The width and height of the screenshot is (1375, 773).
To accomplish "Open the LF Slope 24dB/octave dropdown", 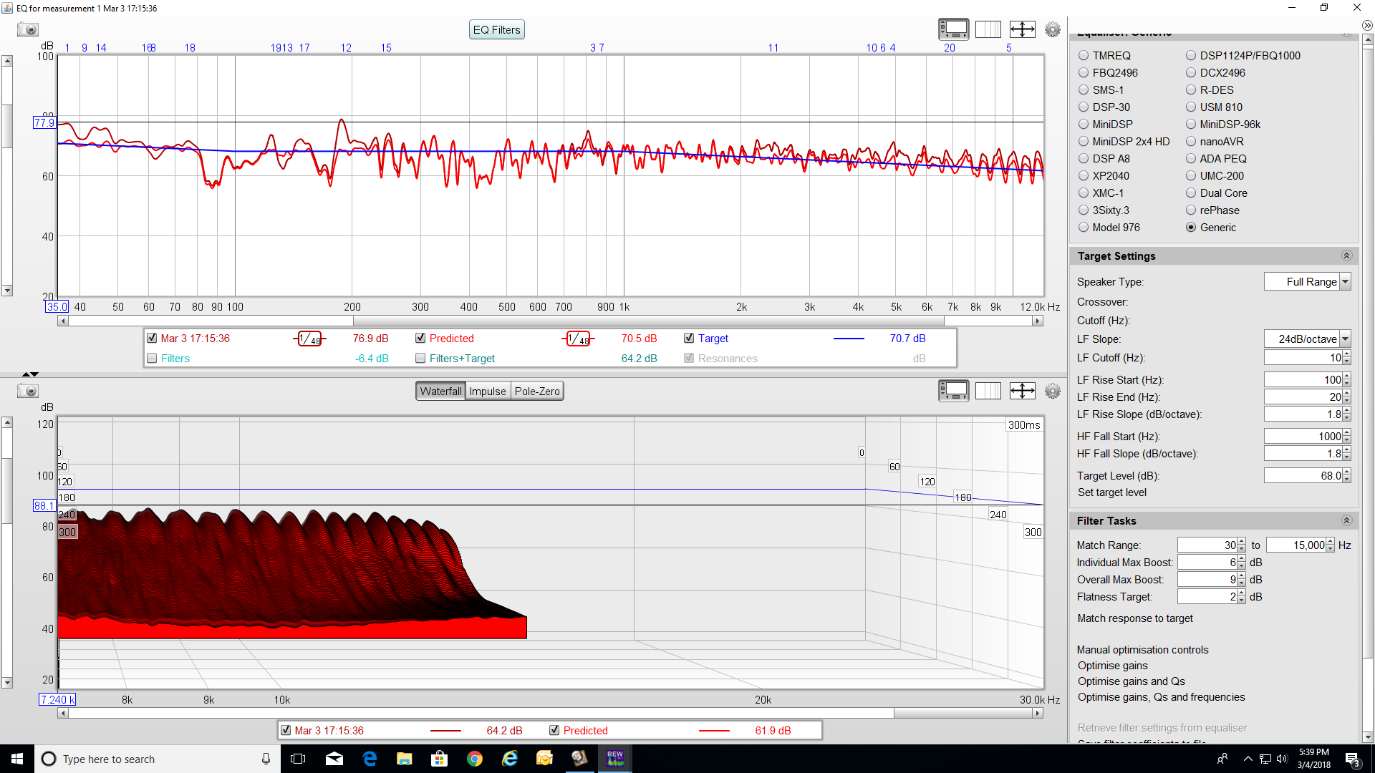I will pyautogui.click(x=1308, y=339).
